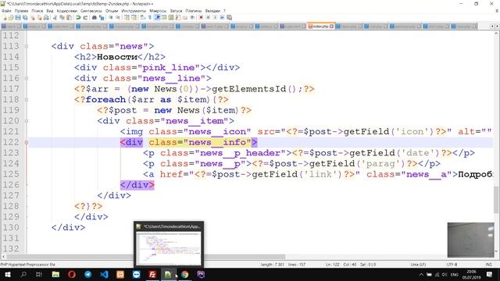The height and width of the screenshot is (281, 500).
Task: Open the Макросы menu
Action: (x=158, y=11)
